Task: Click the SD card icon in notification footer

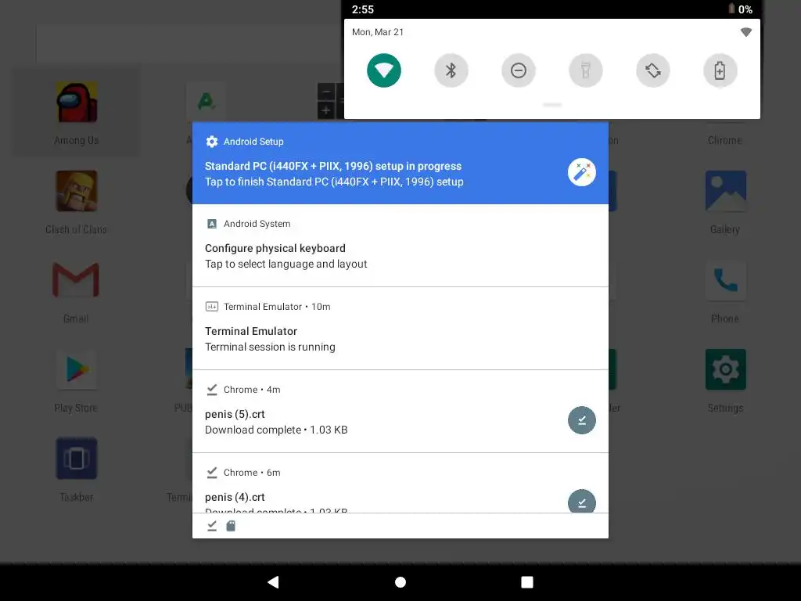Action: pyautogui.click(x=231, y=526)
